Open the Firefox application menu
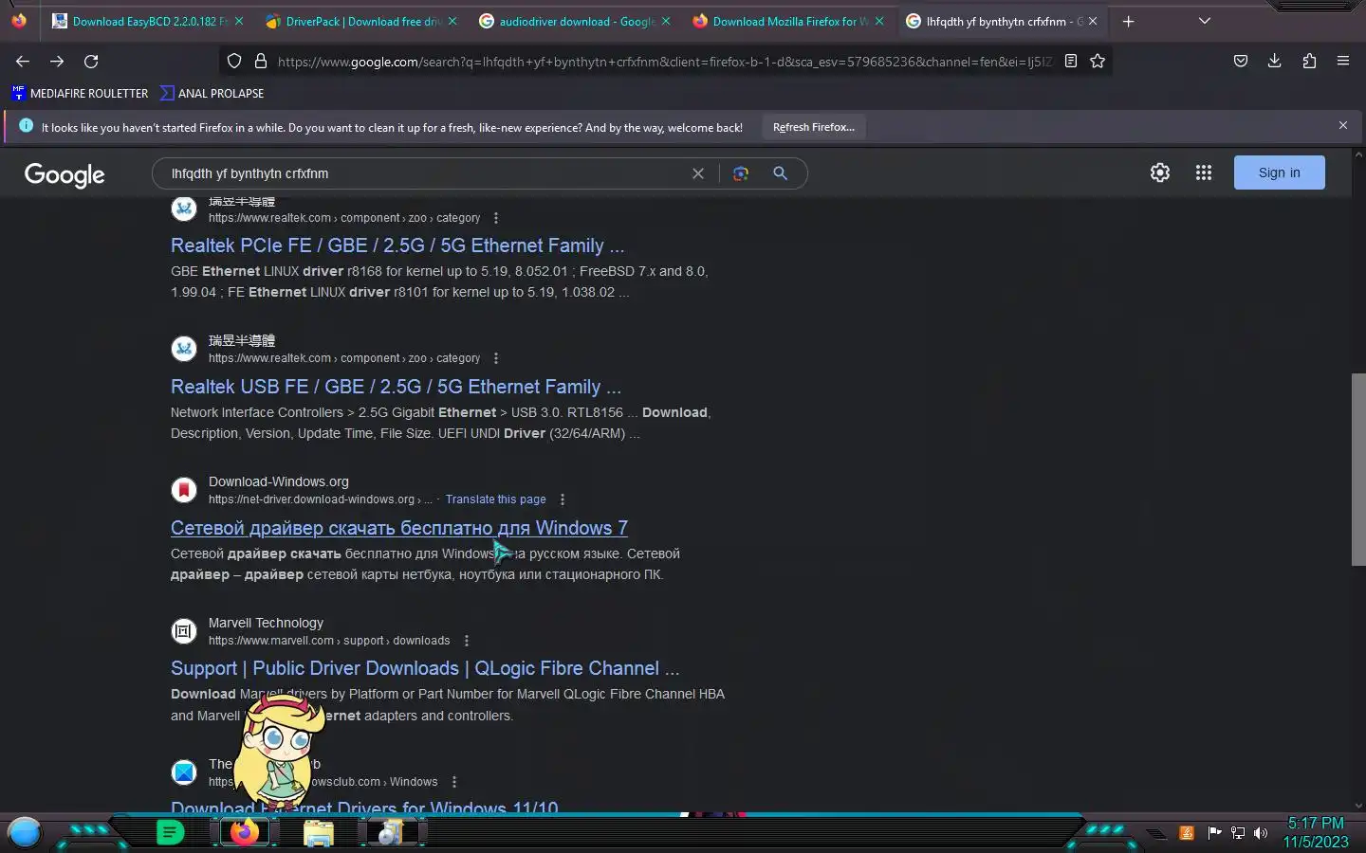 point(1343,62)
